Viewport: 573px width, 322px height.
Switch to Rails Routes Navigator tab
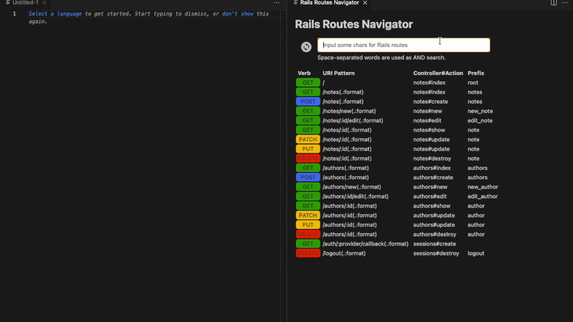tap(329, 3)
